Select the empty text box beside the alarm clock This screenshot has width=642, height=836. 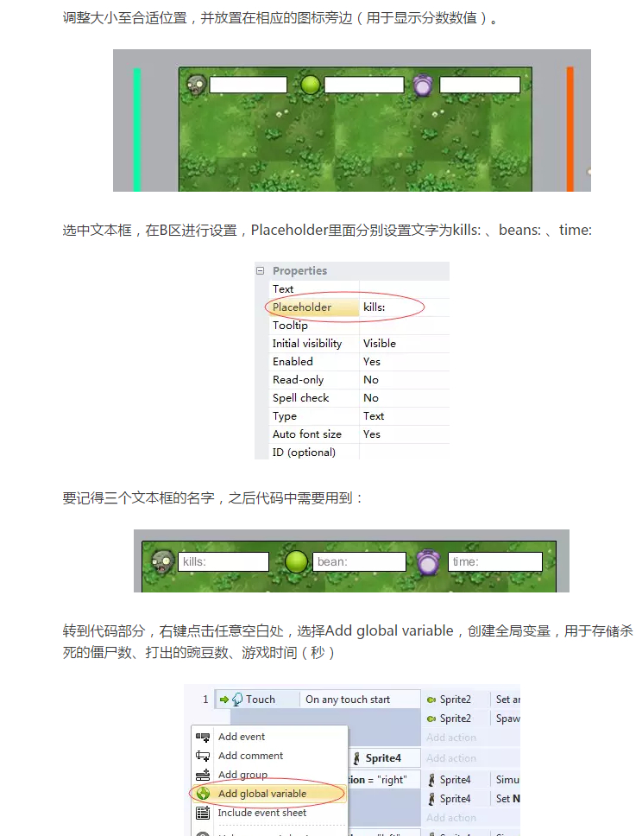tap(480, 85)
